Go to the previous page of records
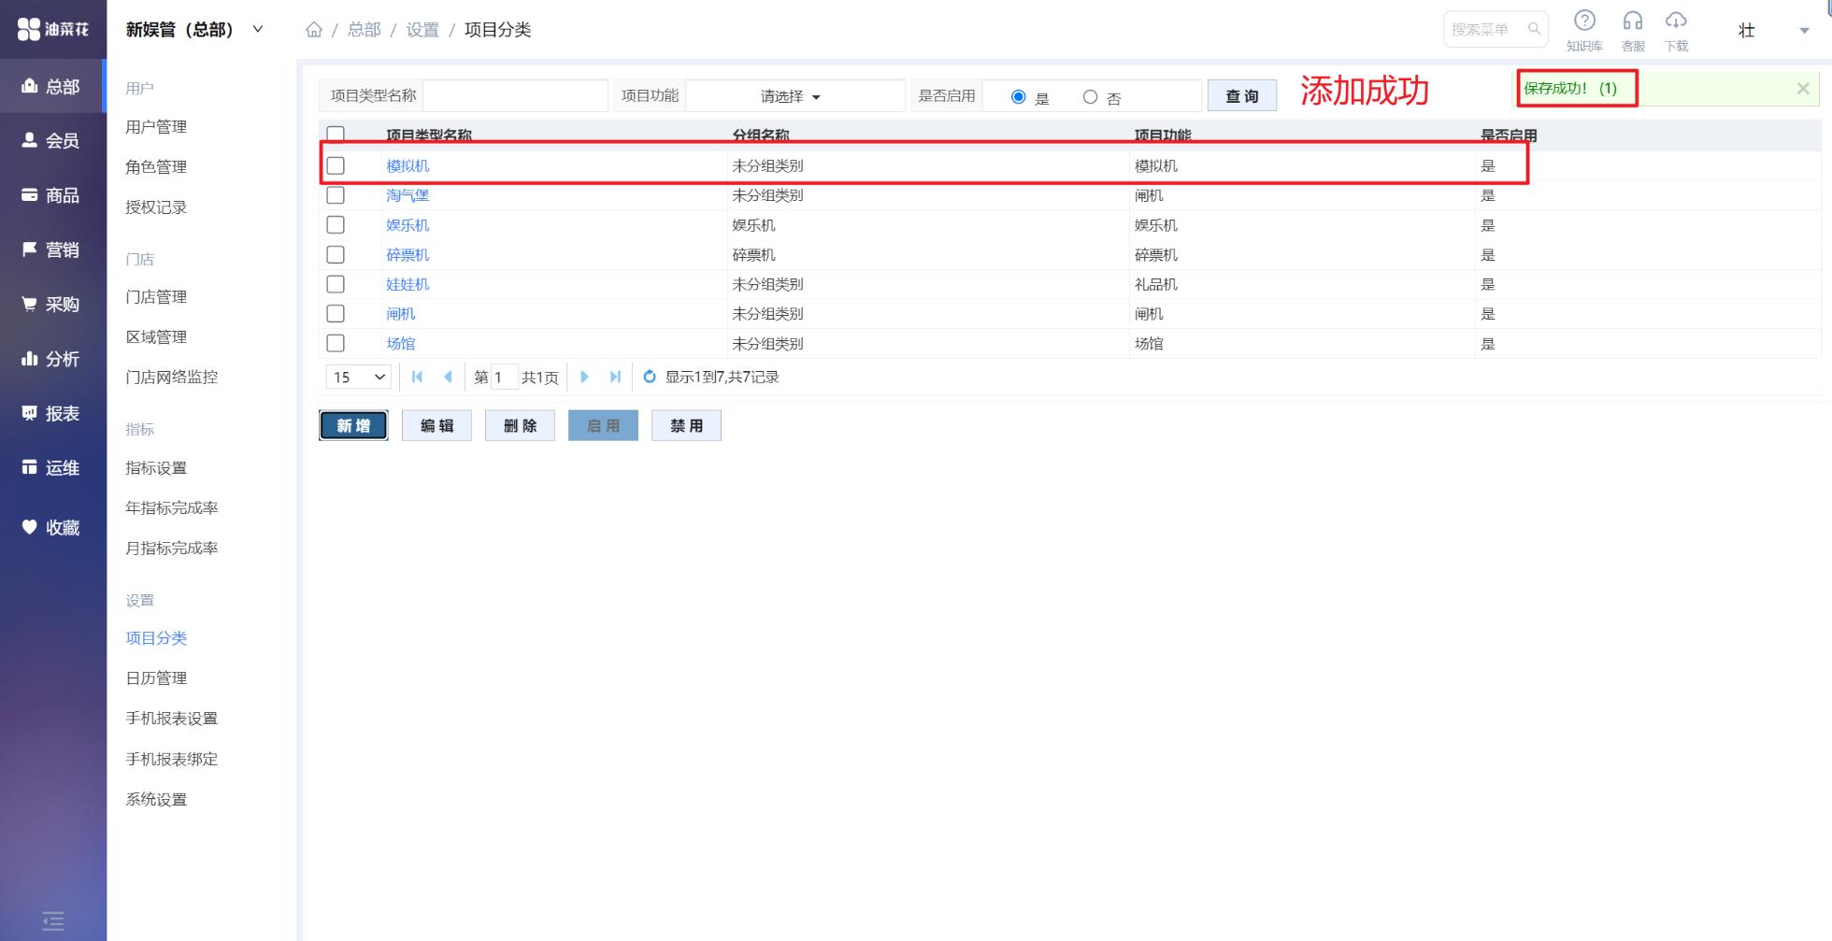 click(x=448, y=377)
